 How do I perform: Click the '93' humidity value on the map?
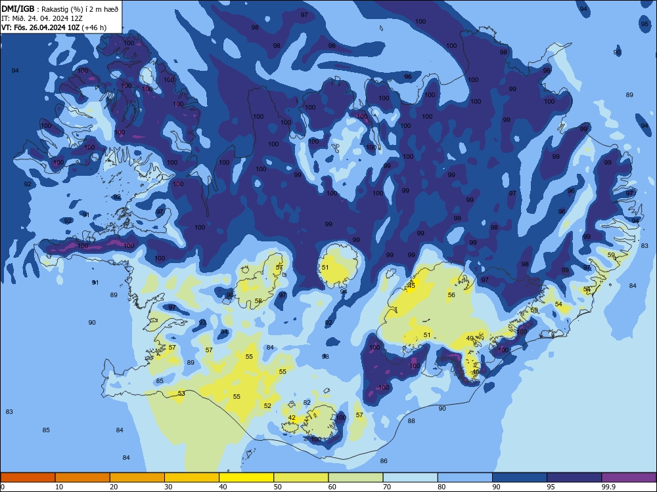click(203, 323)
